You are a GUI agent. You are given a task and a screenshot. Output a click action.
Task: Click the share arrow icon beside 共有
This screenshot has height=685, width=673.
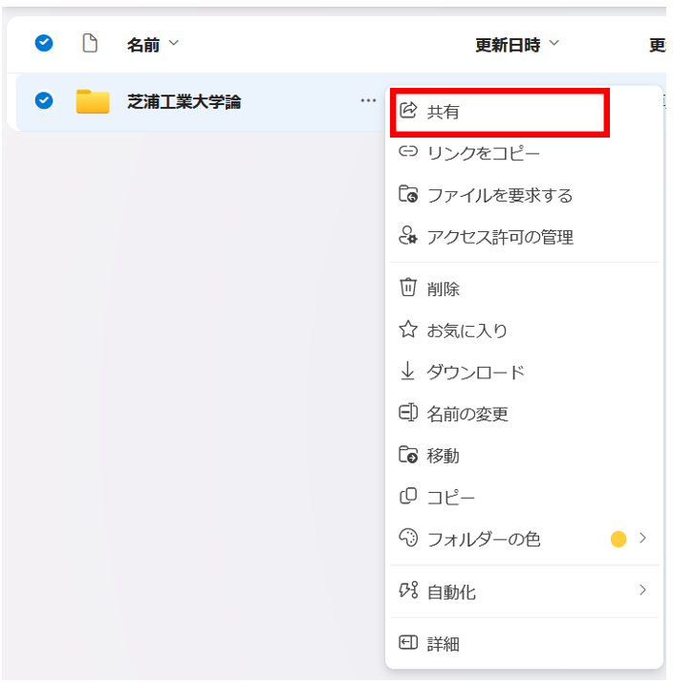click(408, 111)
